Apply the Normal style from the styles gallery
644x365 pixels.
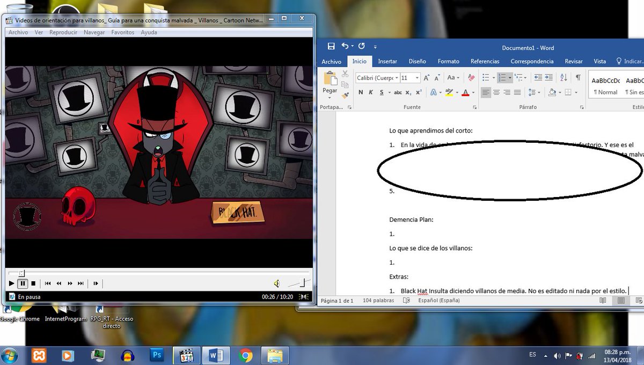tap(605, 86)
